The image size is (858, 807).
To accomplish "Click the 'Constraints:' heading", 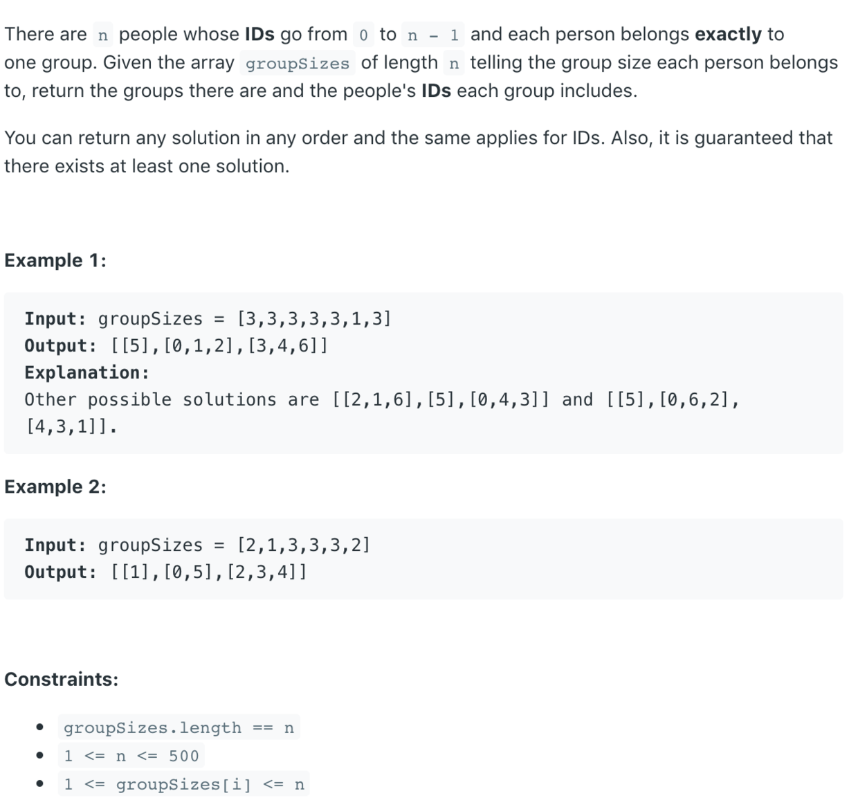I will pos(61,679).
